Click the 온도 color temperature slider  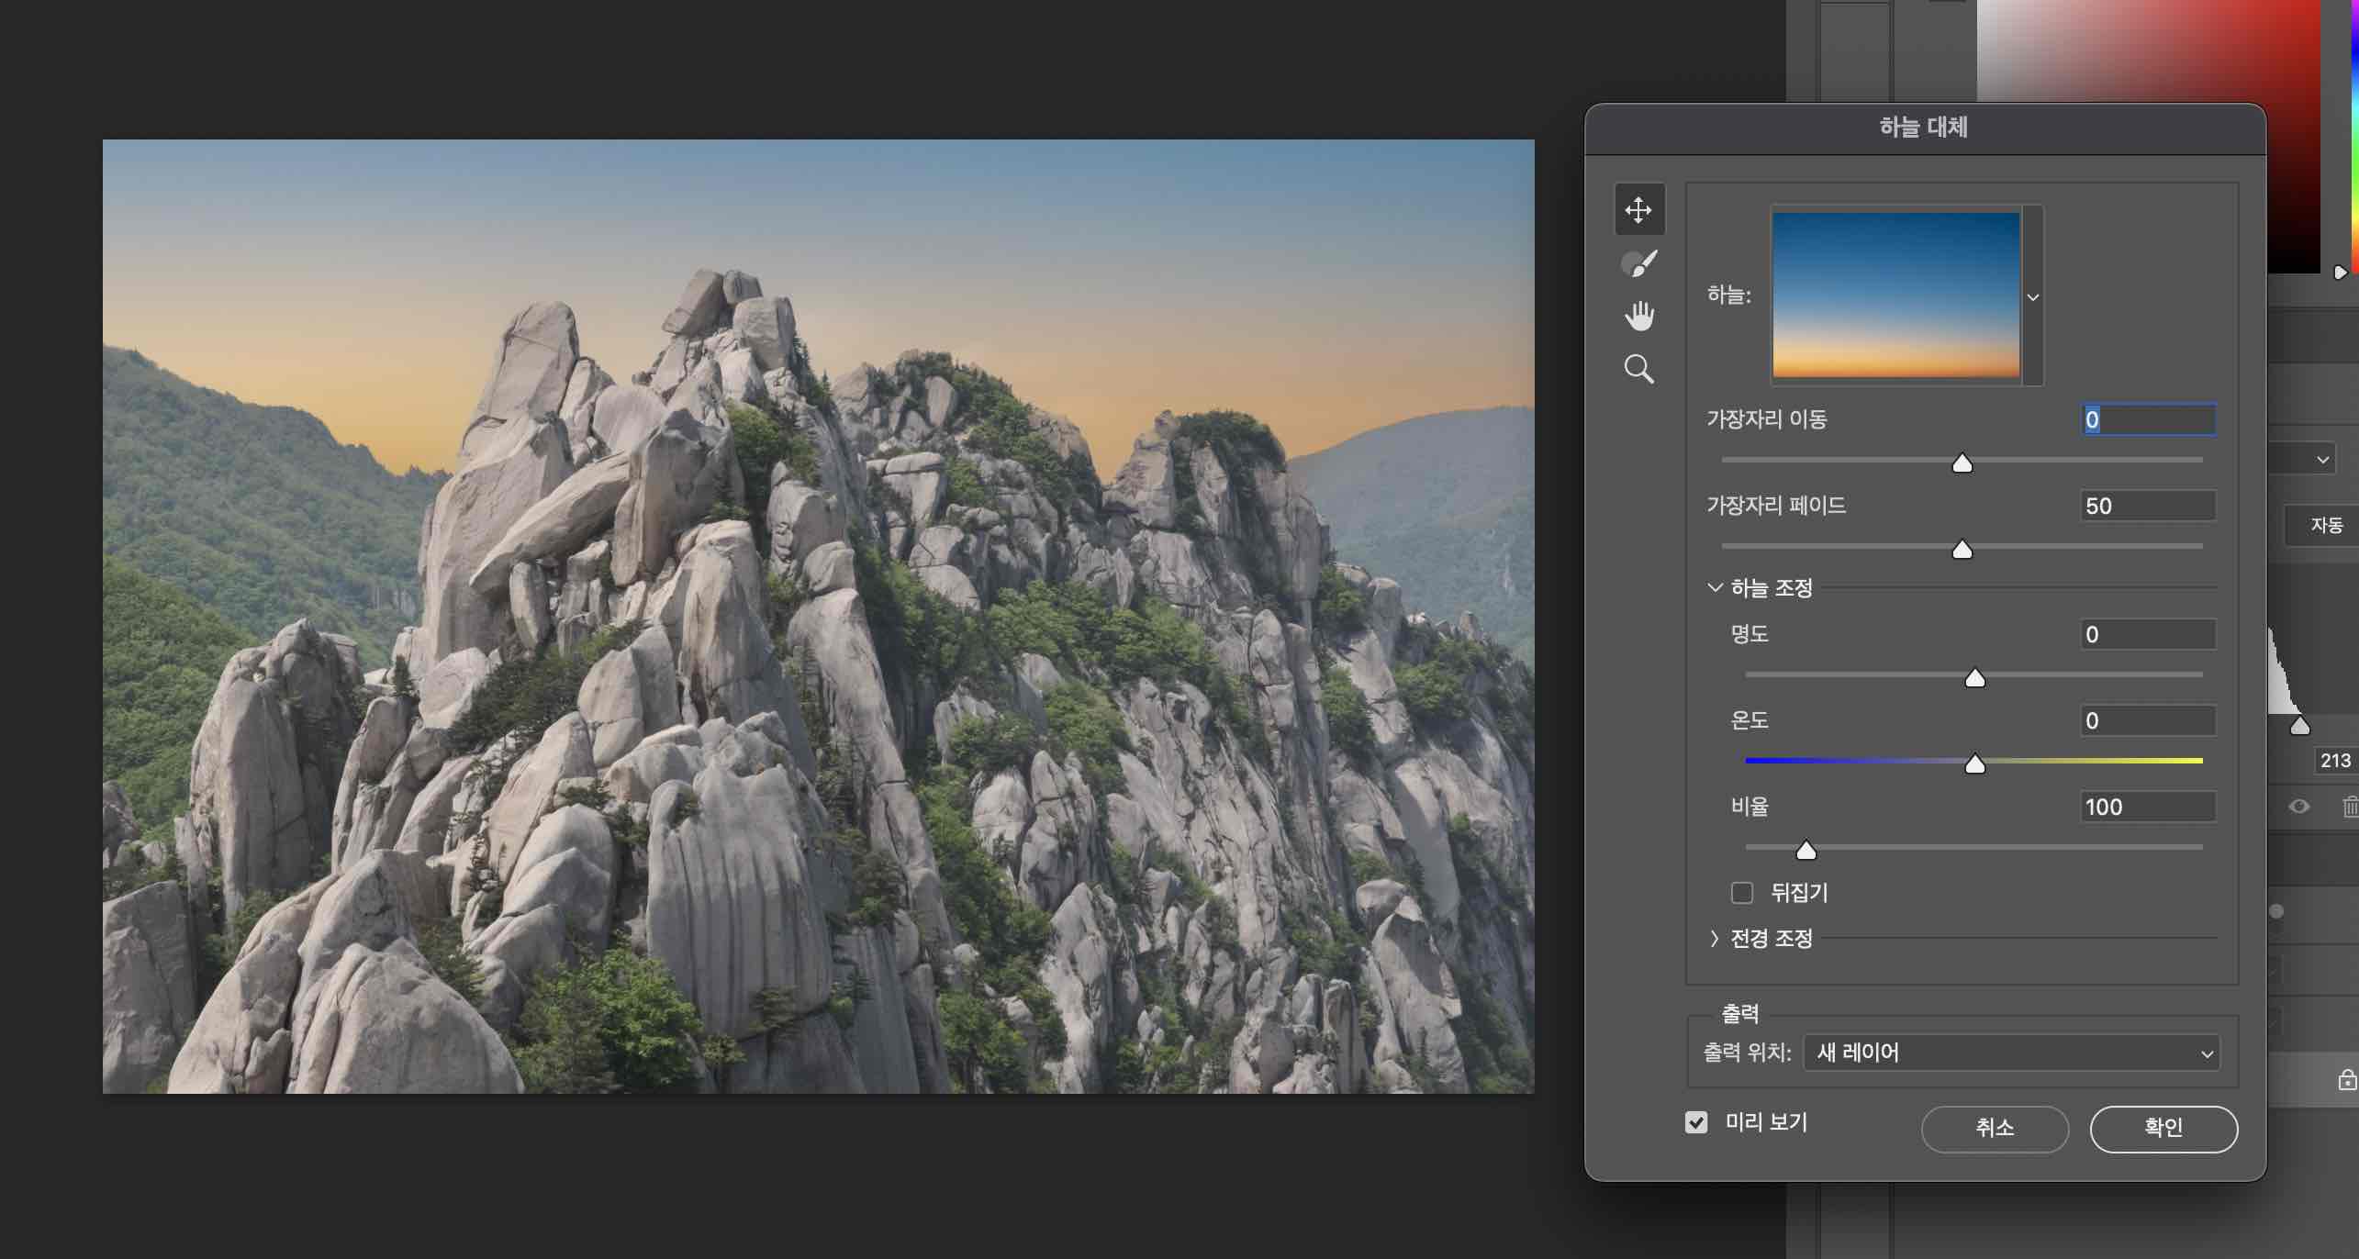coord(1974,762)
